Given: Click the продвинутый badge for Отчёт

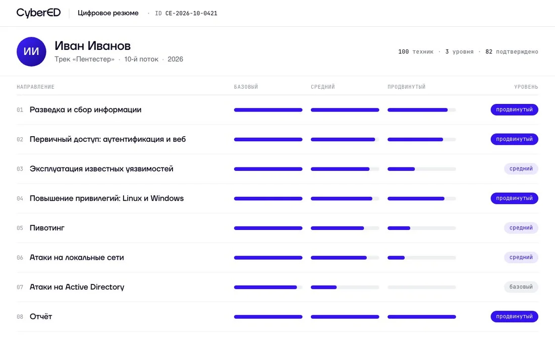Looking at the screenshot, I should pyautogui.click(x=514, y=317).
